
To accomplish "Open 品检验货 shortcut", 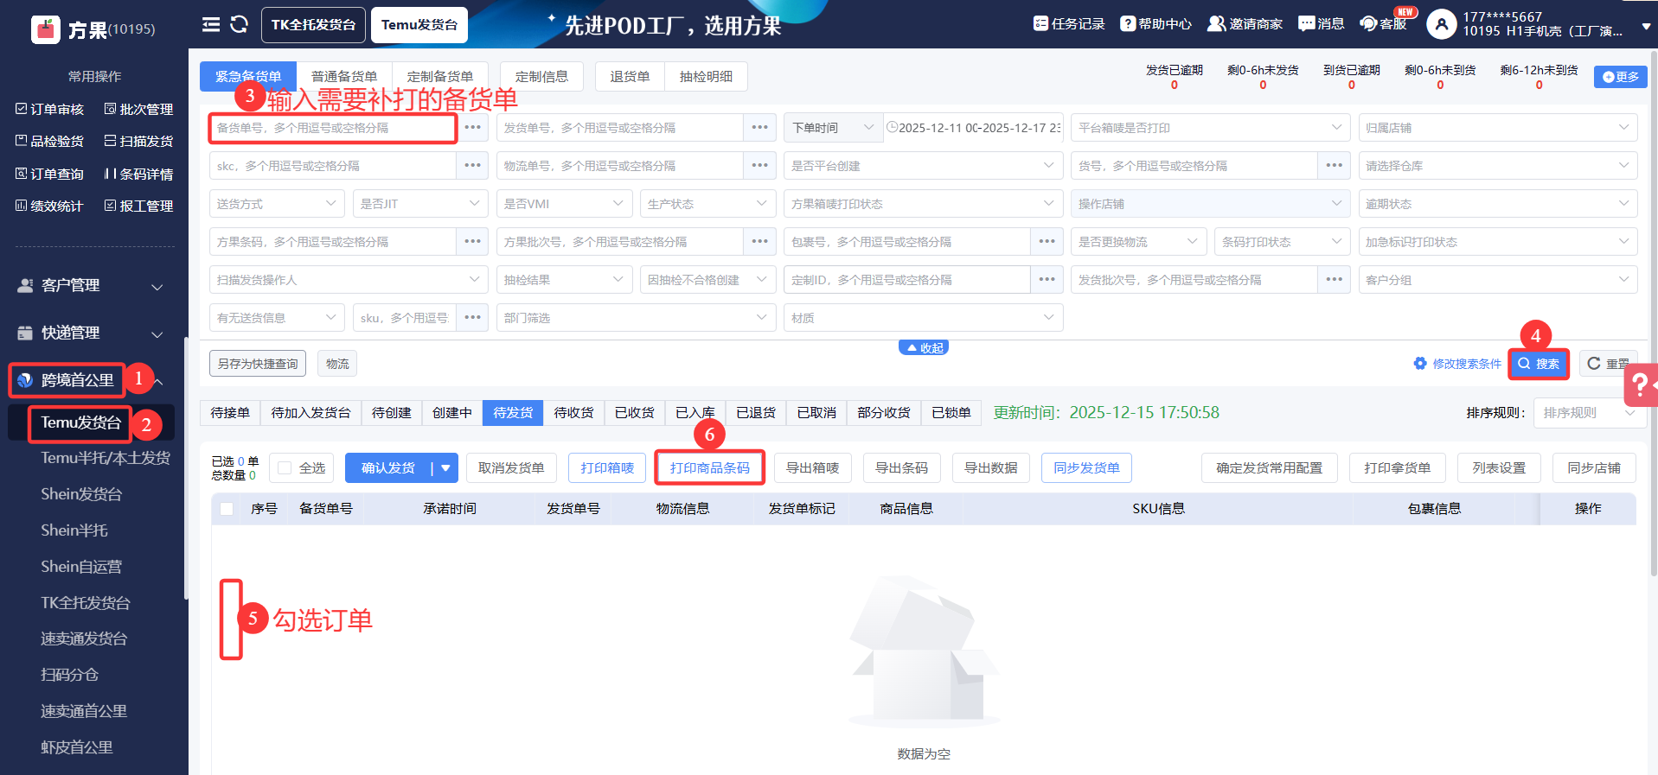I will tap(49, 141).
